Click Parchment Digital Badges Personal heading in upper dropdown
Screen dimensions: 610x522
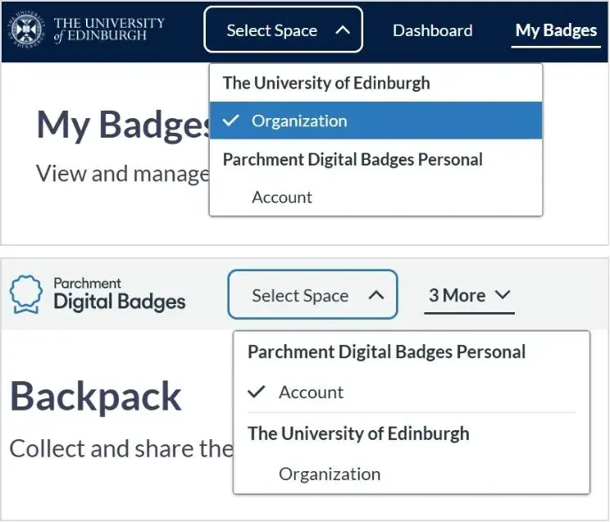(353, 160)
